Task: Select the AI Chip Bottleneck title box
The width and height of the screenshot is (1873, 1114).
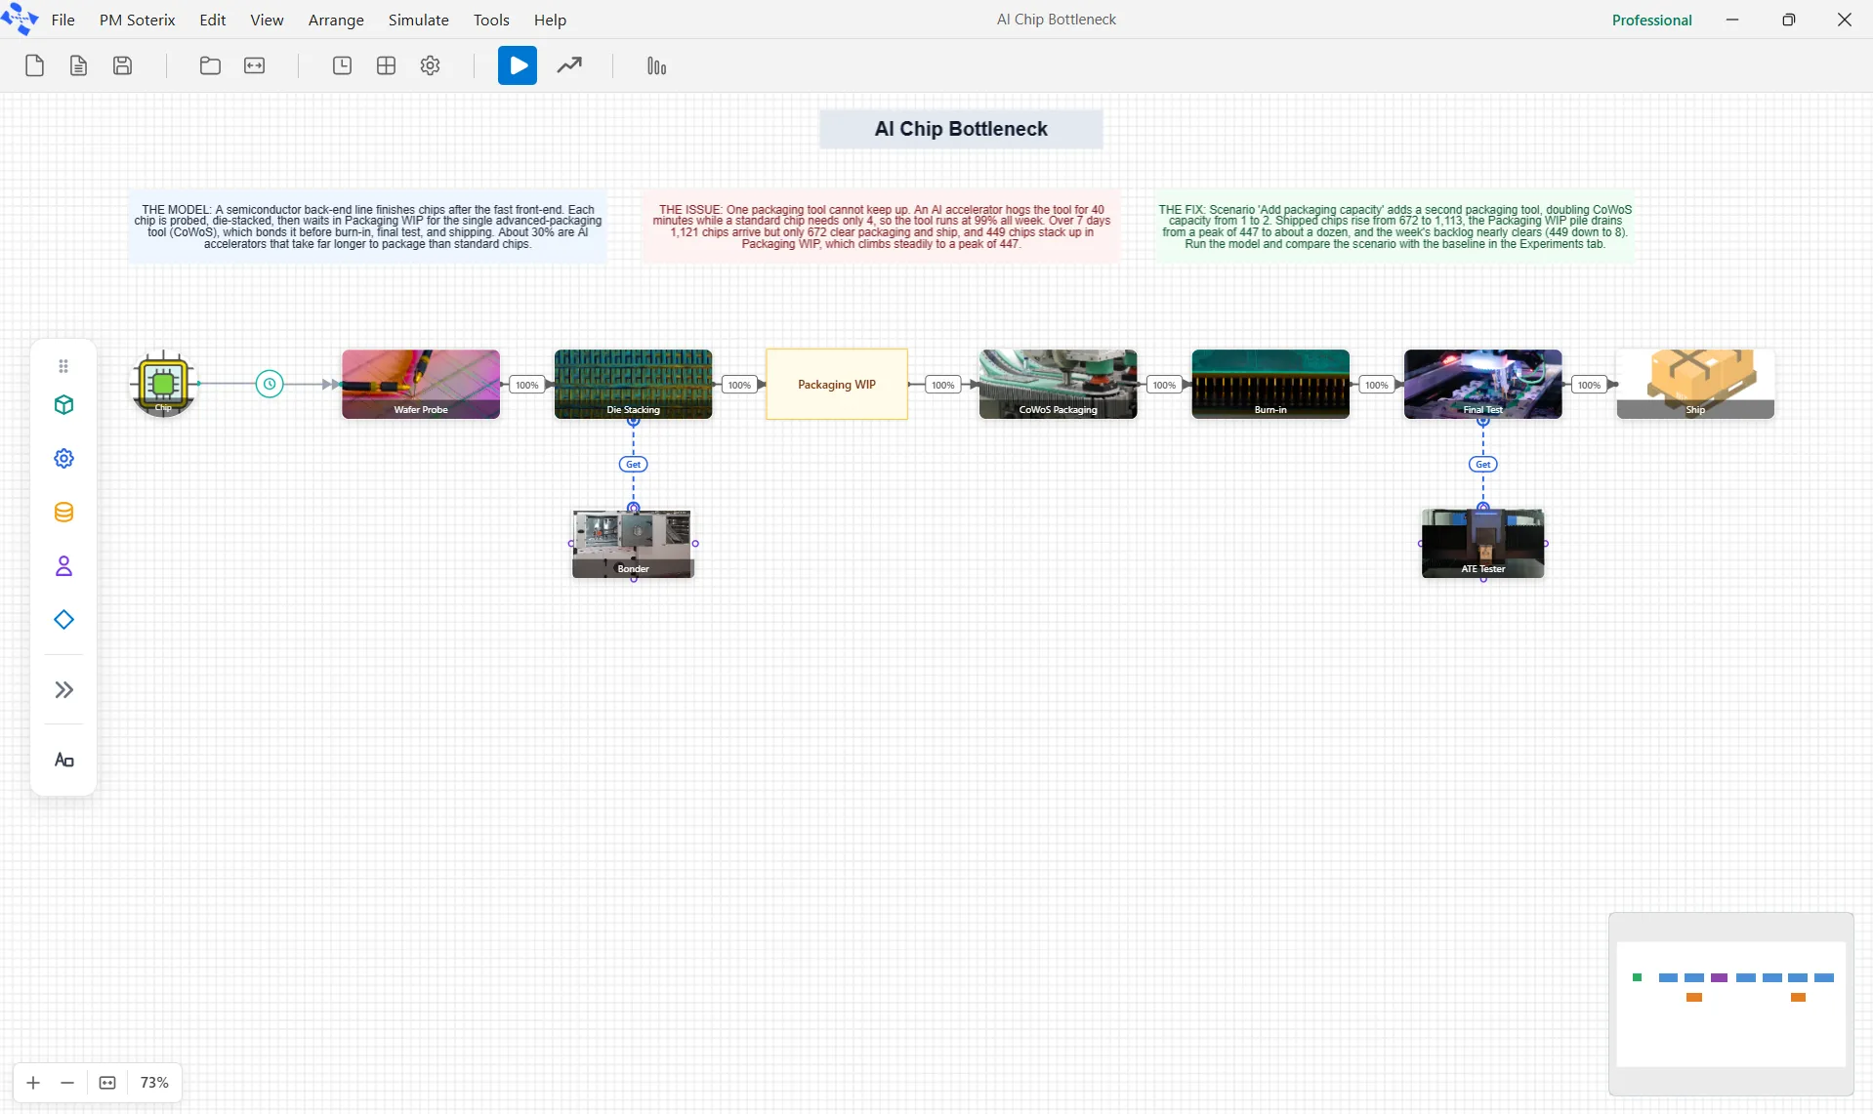Action: click(961, 129)
